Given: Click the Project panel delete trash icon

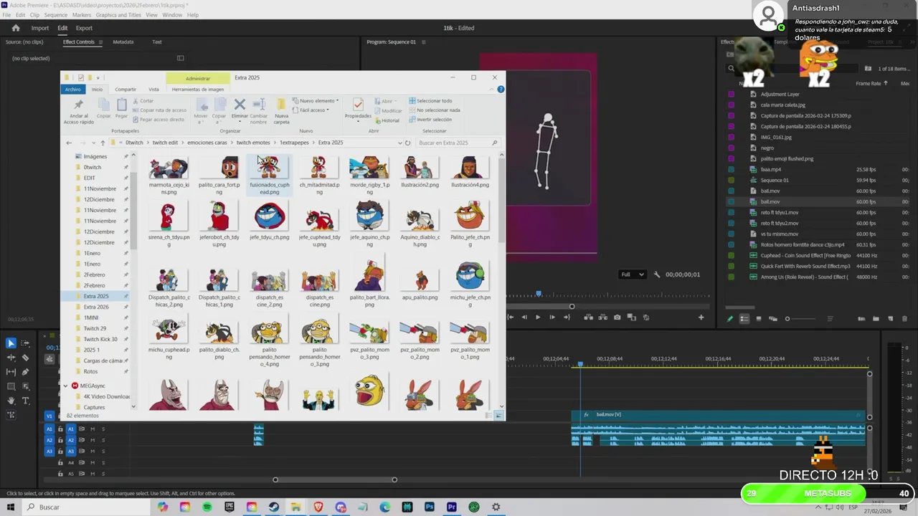Looking at the screenshot, I should point(904,319).
